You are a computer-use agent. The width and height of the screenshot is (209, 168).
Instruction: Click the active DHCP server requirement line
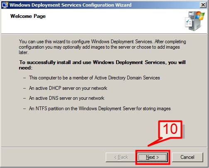point(68,88)
